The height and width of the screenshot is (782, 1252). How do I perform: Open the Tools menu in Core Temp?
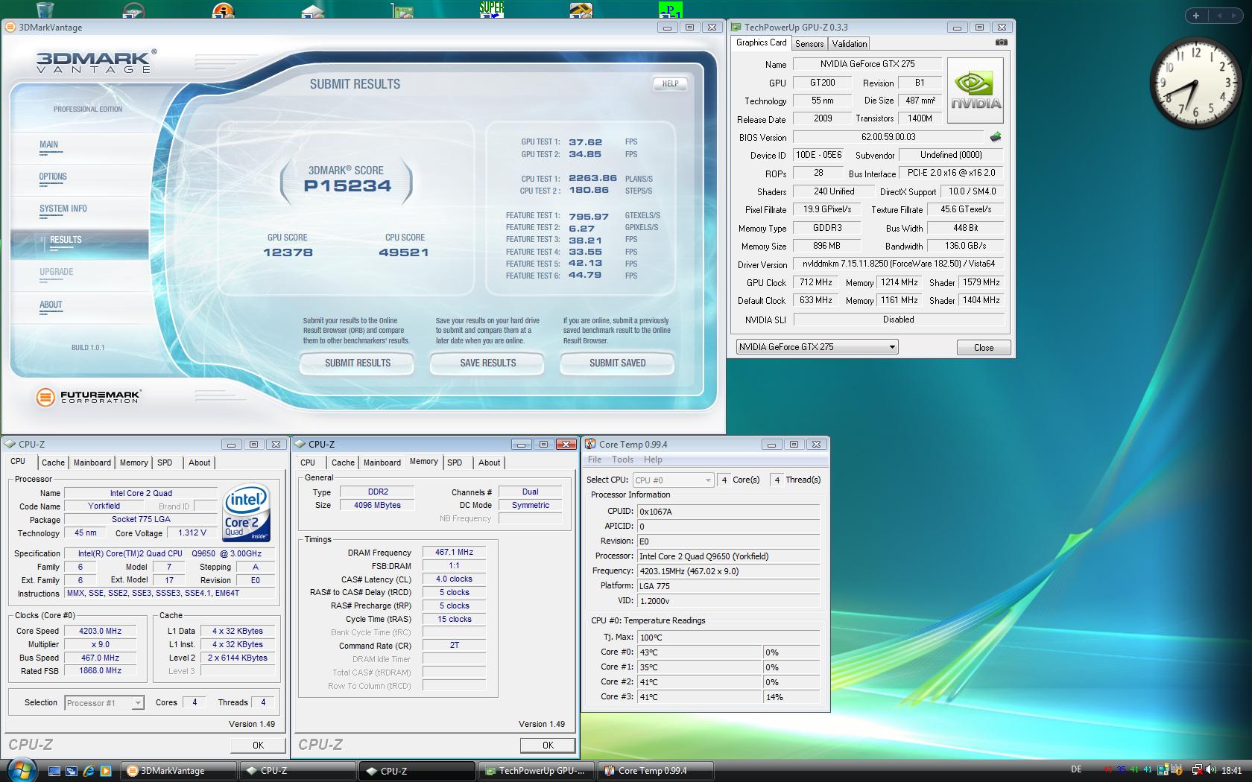622,460
